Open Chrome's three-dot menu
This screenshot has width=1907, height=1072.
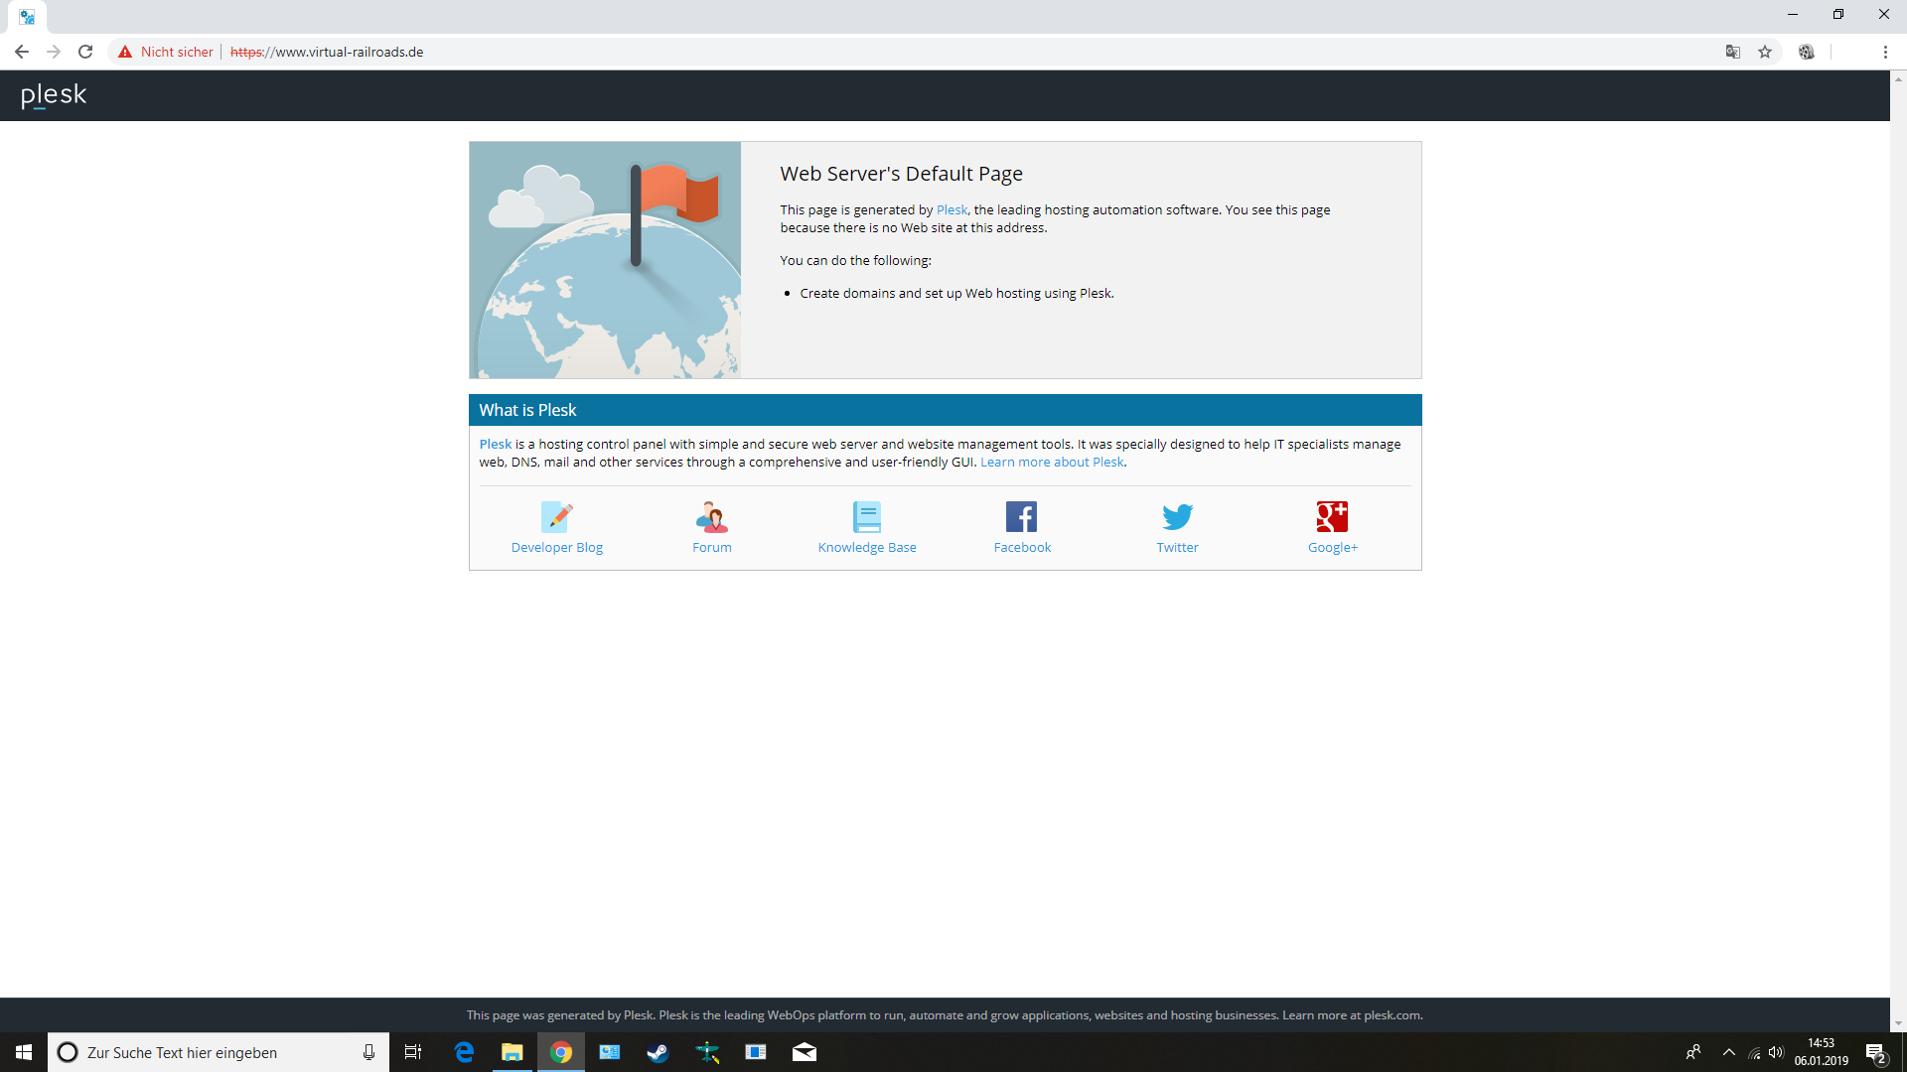click(x=1885, y=52)
